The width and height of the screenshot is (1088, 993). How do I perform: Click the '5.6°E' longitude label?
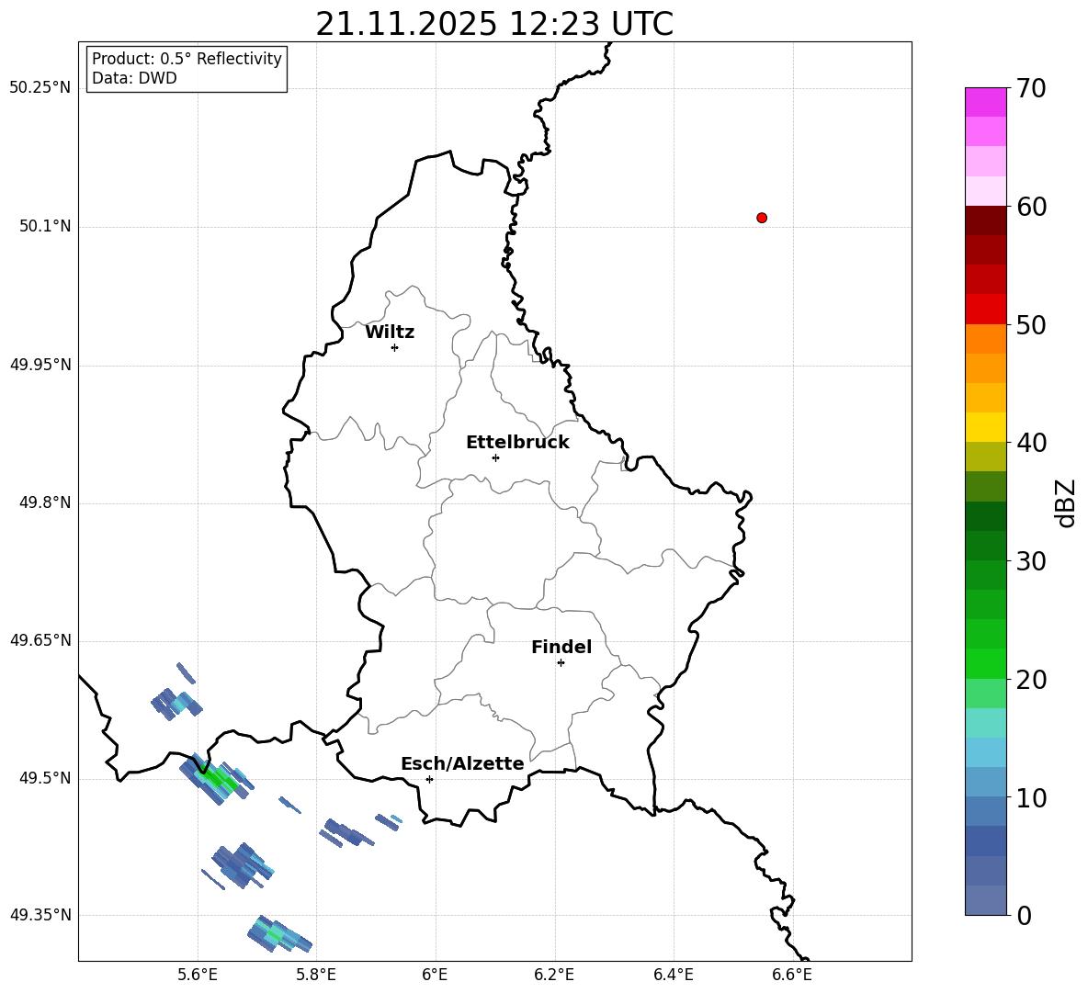[x=198, y=975]
